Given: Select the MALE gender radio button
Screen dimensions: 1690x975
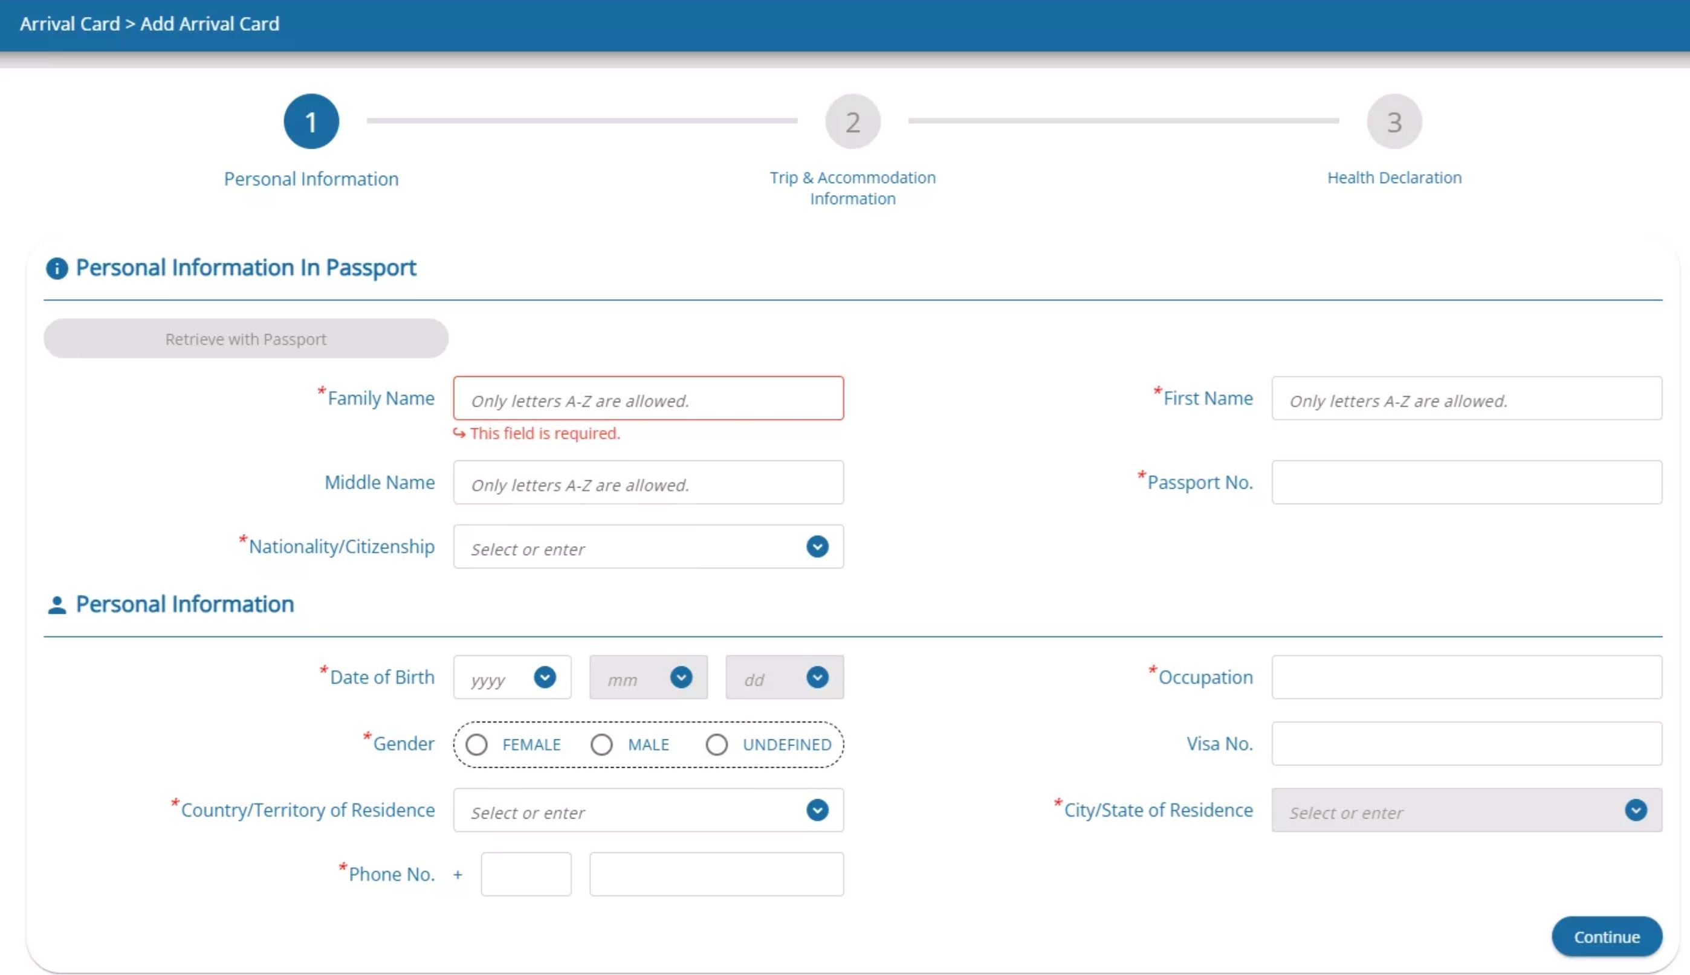Looking at the screenshot, I should tap(601, 745).
